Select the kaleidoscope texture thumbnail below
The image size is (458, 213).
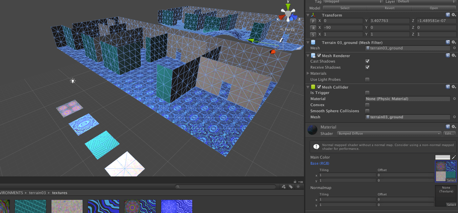coord(140,206)
